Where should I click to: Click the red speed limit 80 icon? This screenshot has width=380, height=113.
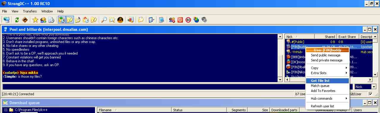tap(188, 20)
